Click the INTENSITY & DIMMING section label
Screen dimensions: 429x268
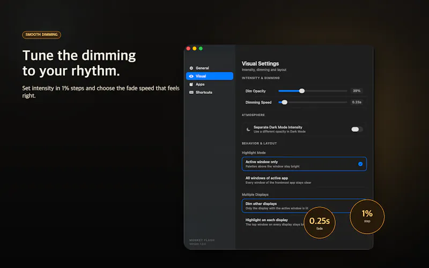point(261,78)
